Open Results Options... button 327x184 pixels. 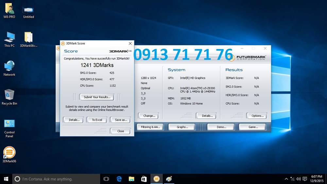pyautogui.click(x=257, y=116)
